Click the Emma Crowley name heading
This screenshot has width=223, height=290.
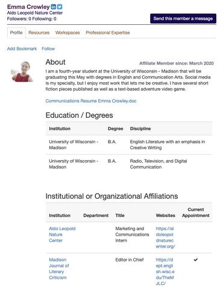[x=28, y=7]
